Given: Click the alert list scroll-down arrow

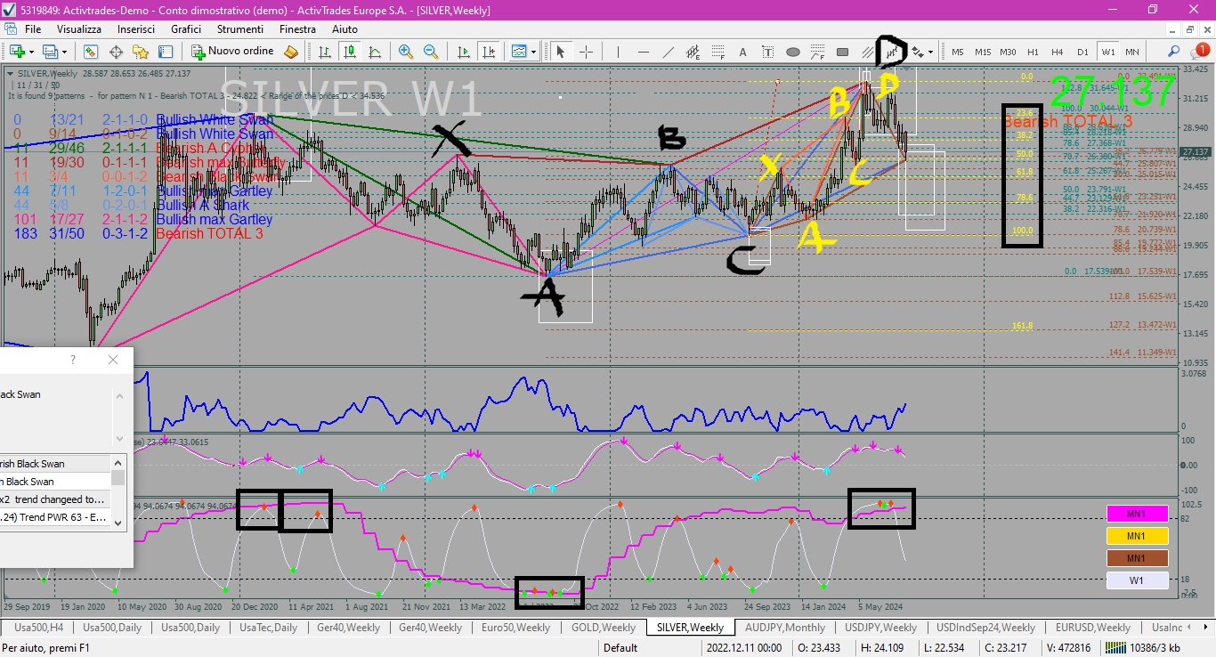Looking at the screenshot, I should [118, 523].
